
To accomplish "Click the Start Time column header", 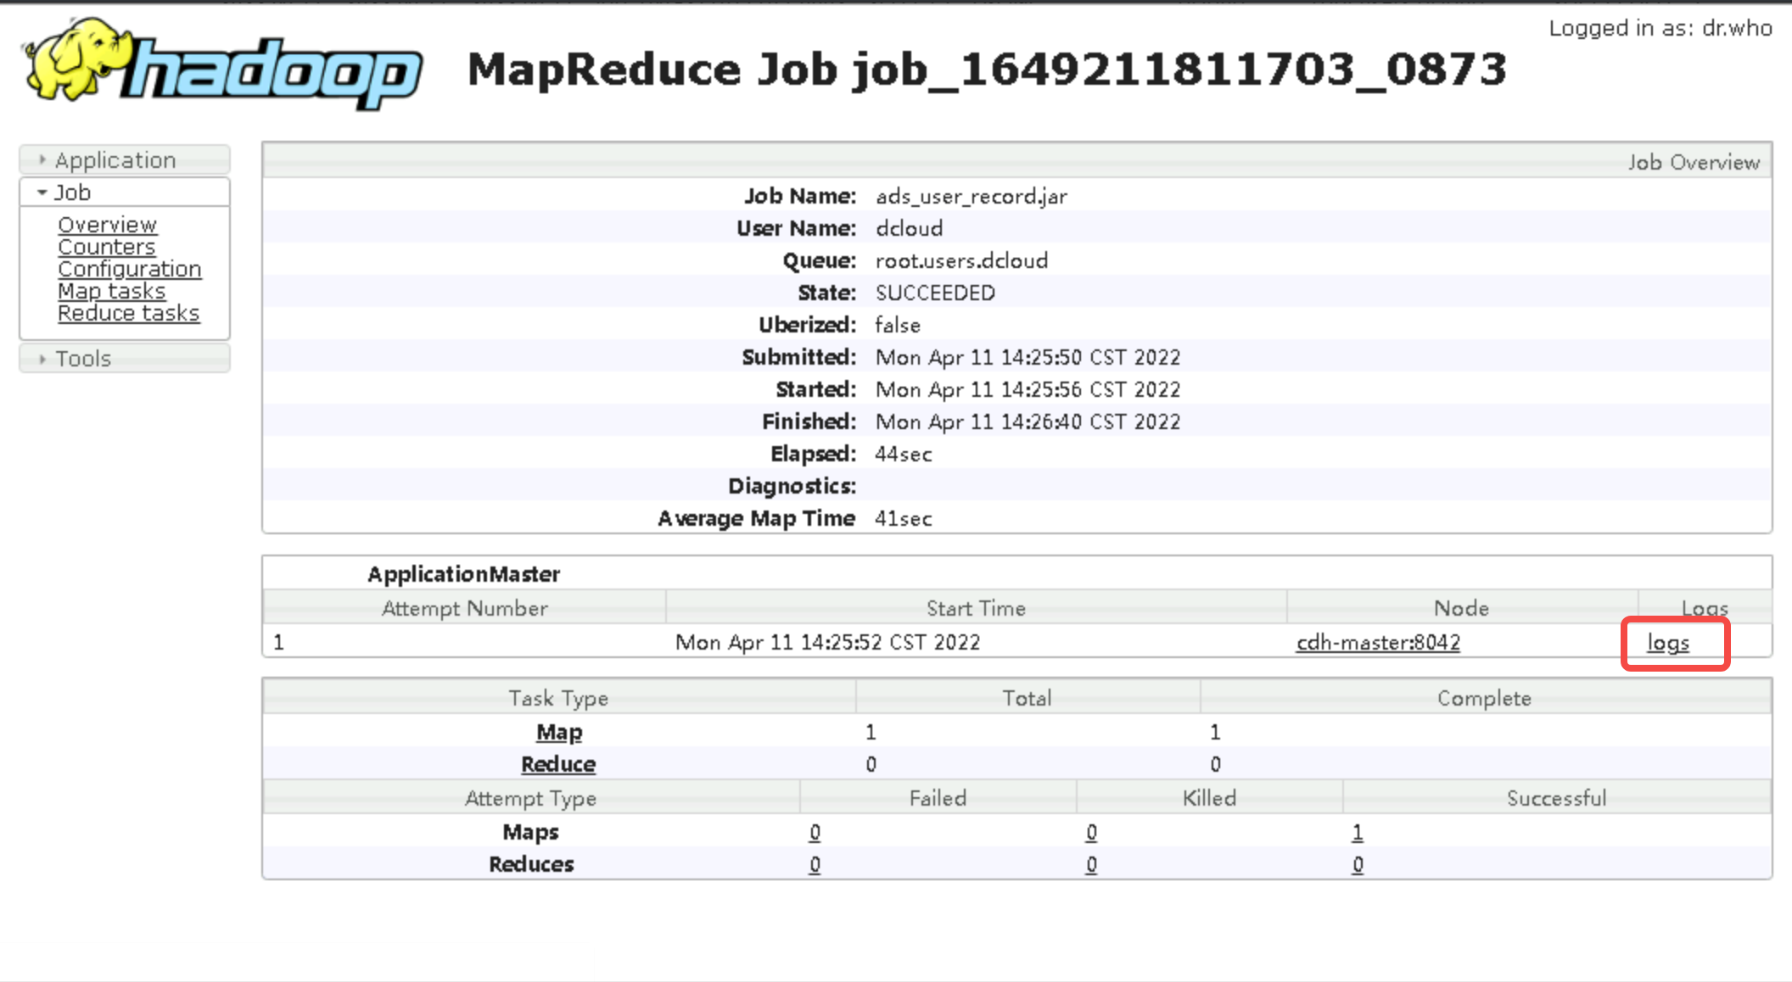I will [976, 608].
